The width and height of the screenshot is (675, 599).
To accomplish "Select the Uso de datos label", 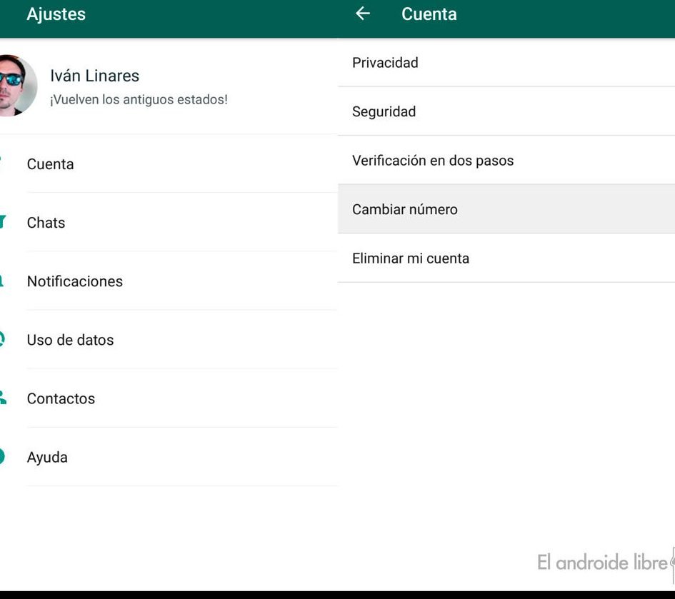I will click(70, 340).
